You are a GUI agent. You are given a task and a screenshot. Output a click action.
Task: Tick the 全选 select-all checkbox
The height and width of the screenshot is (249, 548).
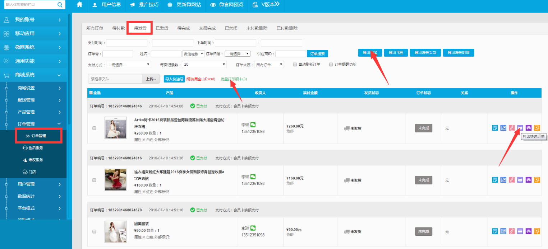point(91,93)
